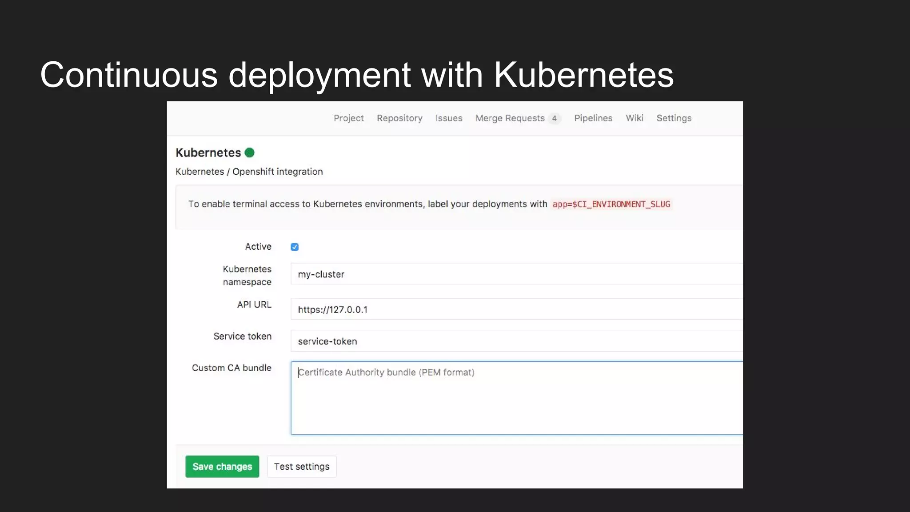This screenshot has width=910, height=512.
Task: Click the Custom CA bundle label
Action: click(x=231, y=368)
